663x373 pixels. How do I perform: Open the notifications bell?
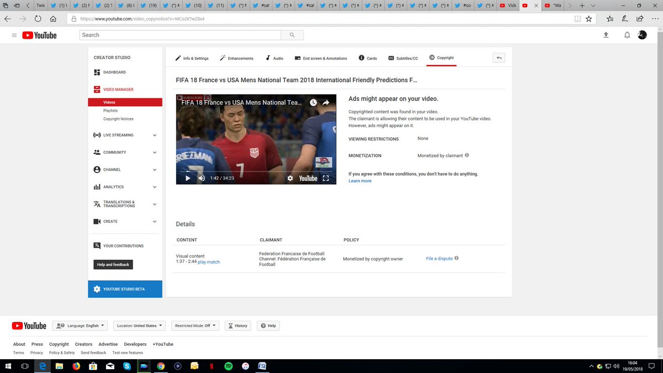627,35
